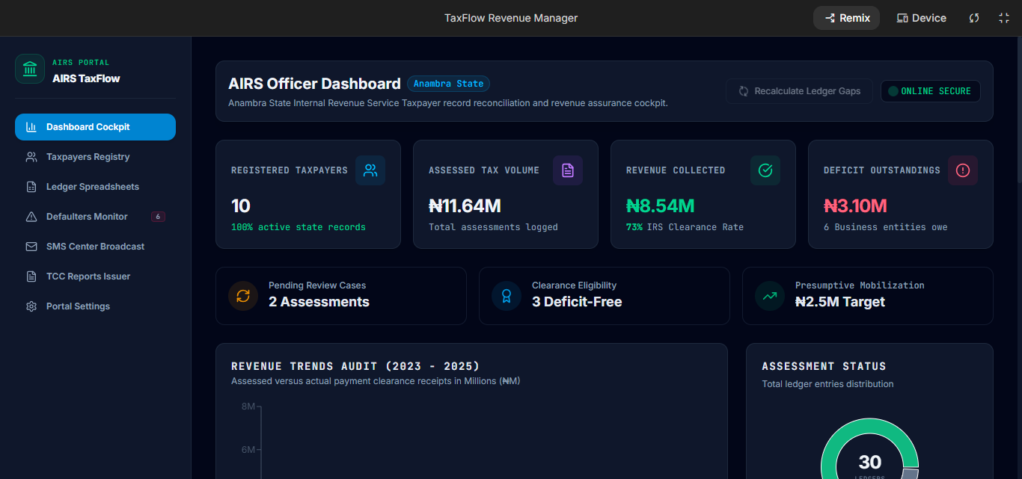The image size is (1022, 479).
Task: Click the reload icon in the top bar
Action: pyautogui.click(x=974, y=18)
